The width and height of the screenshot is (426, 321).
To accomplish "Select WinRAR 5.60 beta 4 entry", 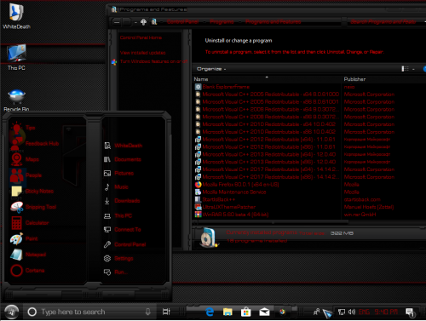I will coord(232,215).
